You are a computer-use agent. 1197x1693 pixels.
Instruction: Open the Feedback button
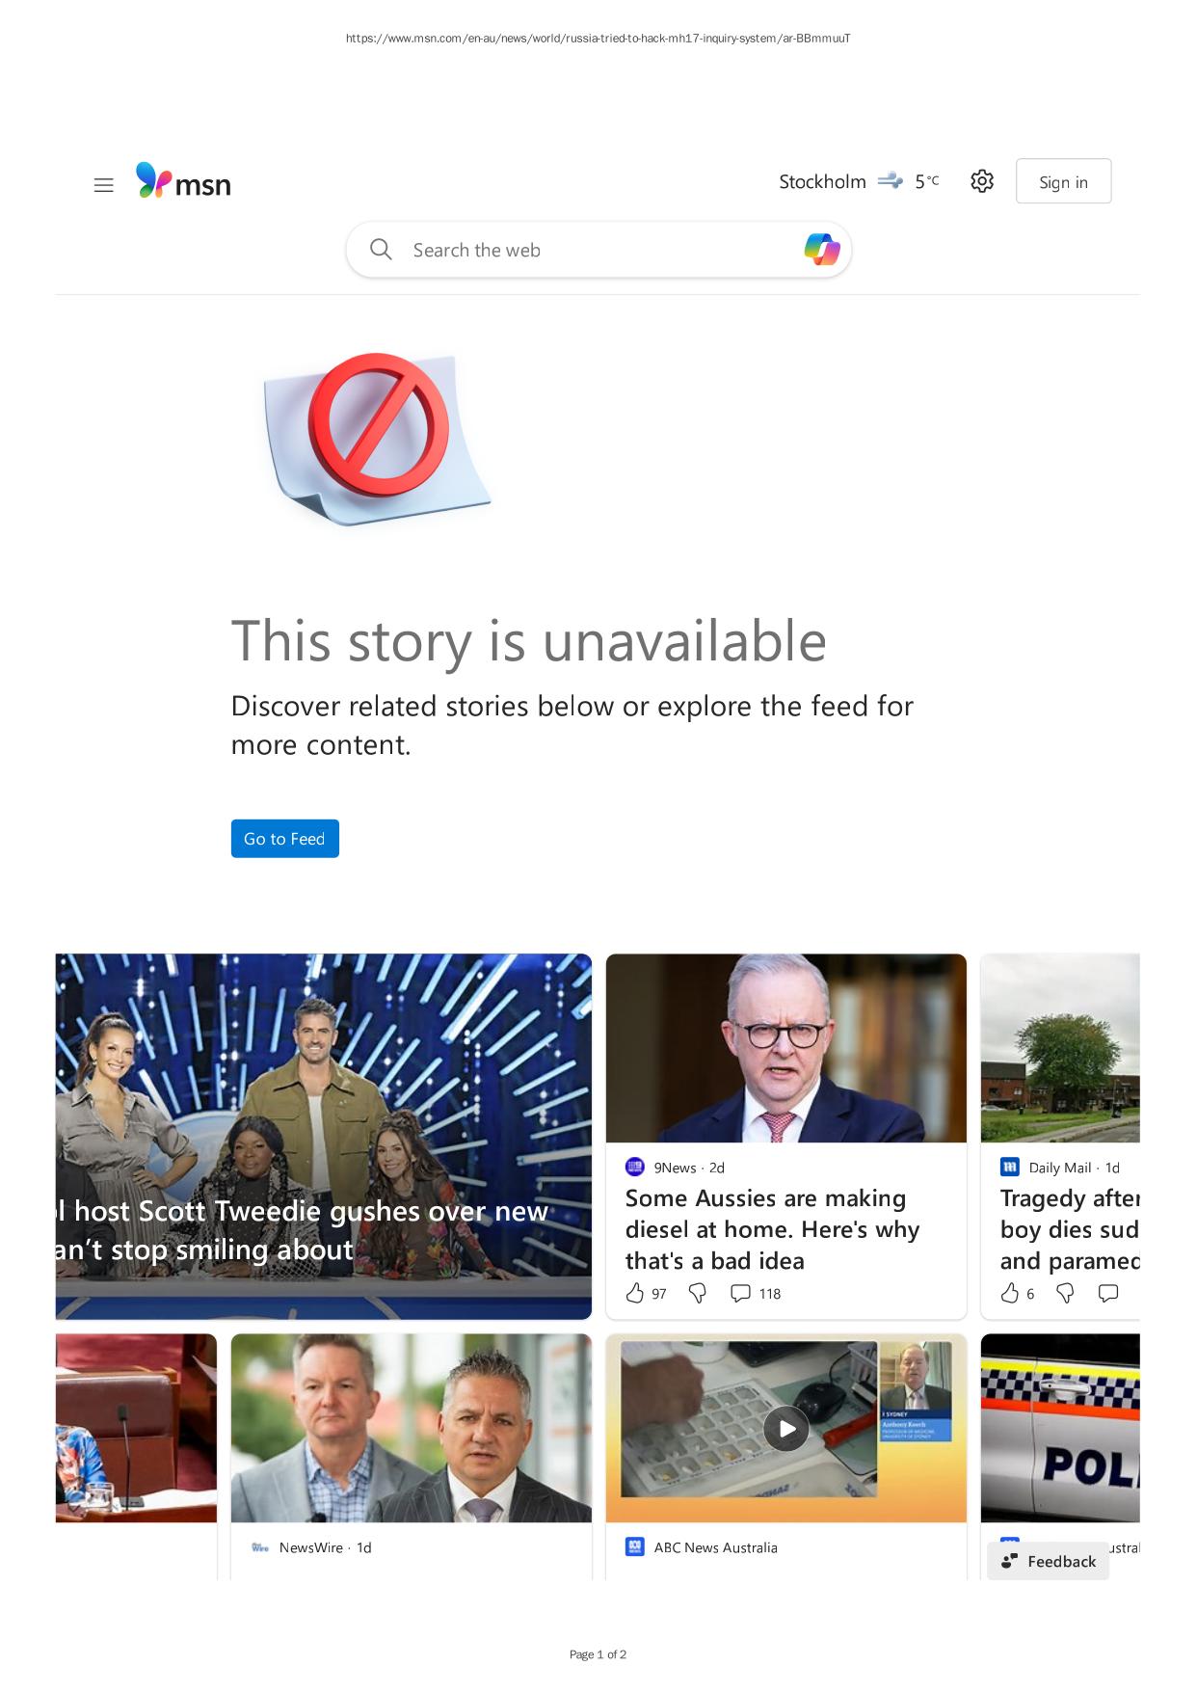[1048, 1561]
